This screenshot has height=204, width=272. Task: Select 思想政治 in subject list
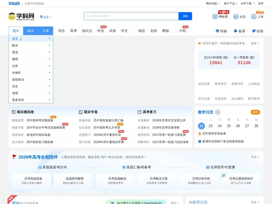[31, 80]
